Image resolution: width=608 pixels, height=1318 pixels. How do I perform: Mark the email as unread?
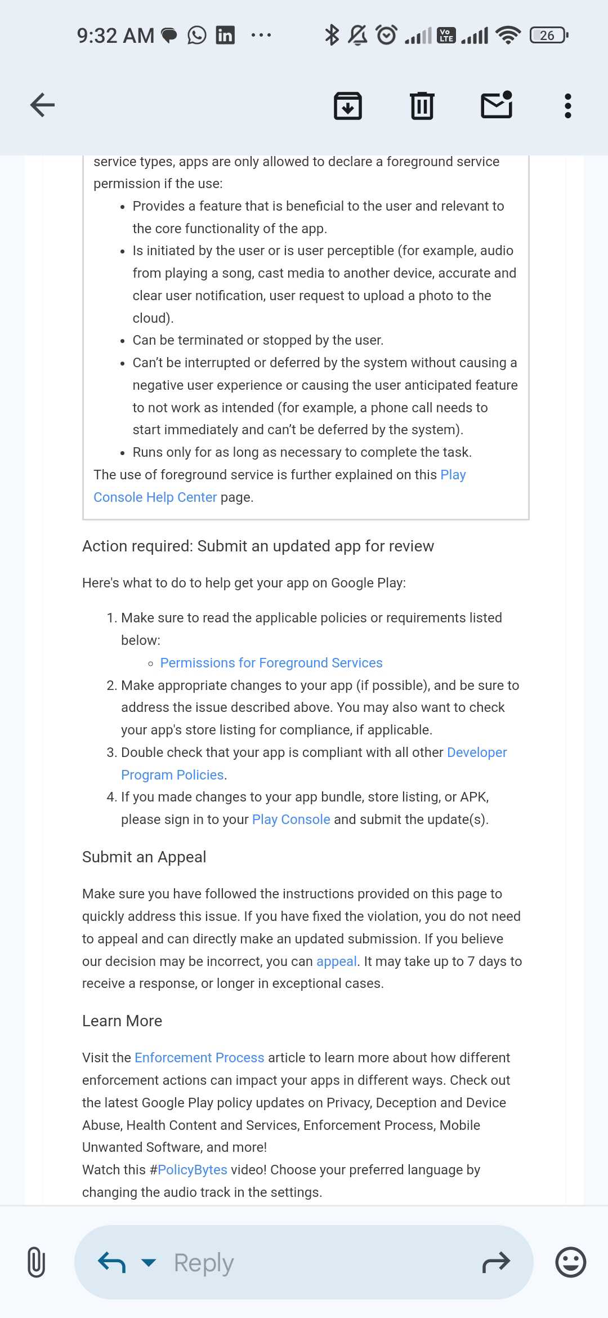[497, 105]
